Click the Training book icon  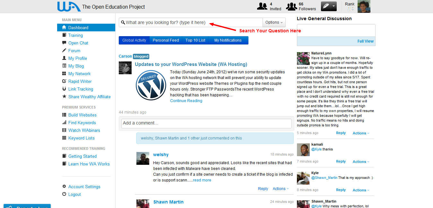tap(64, 35)
